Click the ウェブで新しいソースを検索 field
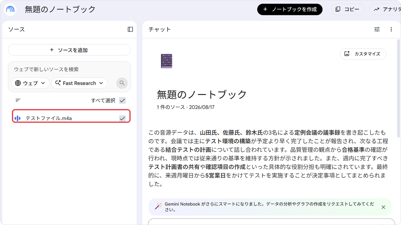The image size is (401, 225). click(x=69, y=69)
